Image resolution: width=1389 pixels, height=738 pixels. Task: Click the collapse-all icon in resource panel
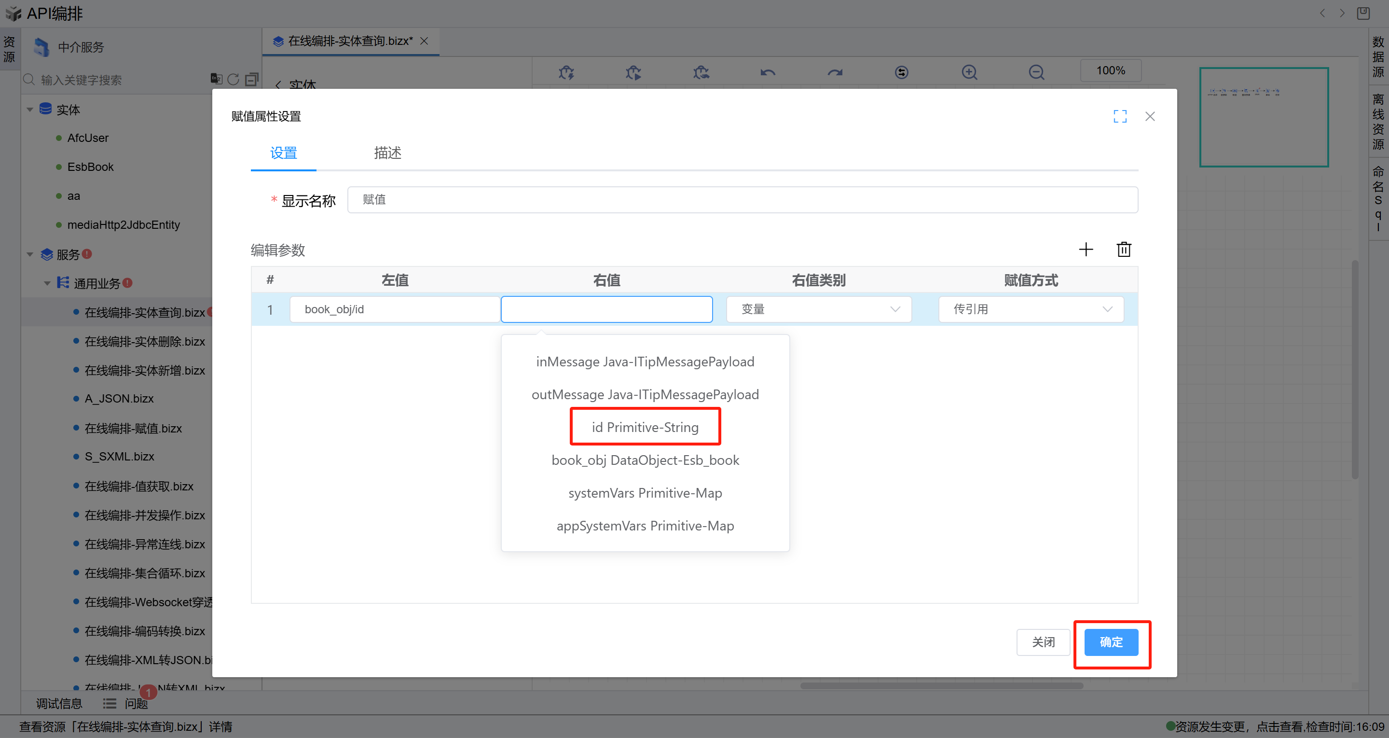[251, 79]
